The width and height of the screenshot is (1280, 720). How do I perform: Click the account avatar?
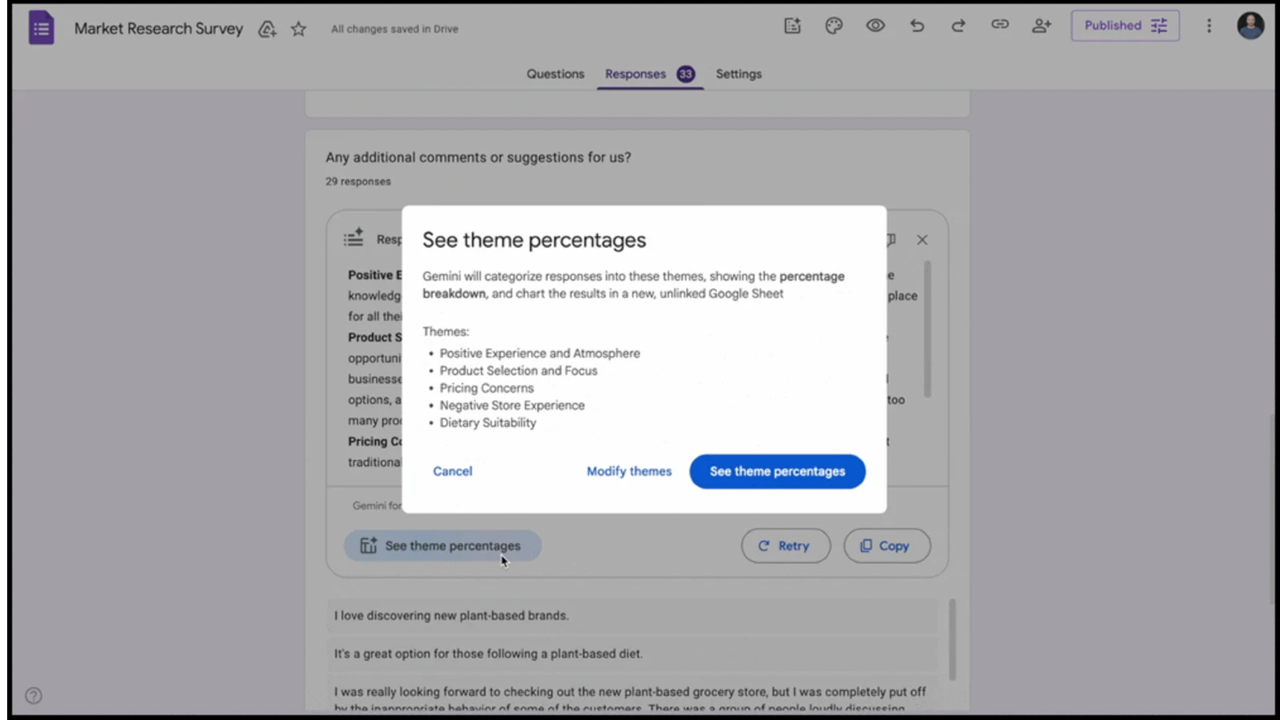tap(1250, 26)
